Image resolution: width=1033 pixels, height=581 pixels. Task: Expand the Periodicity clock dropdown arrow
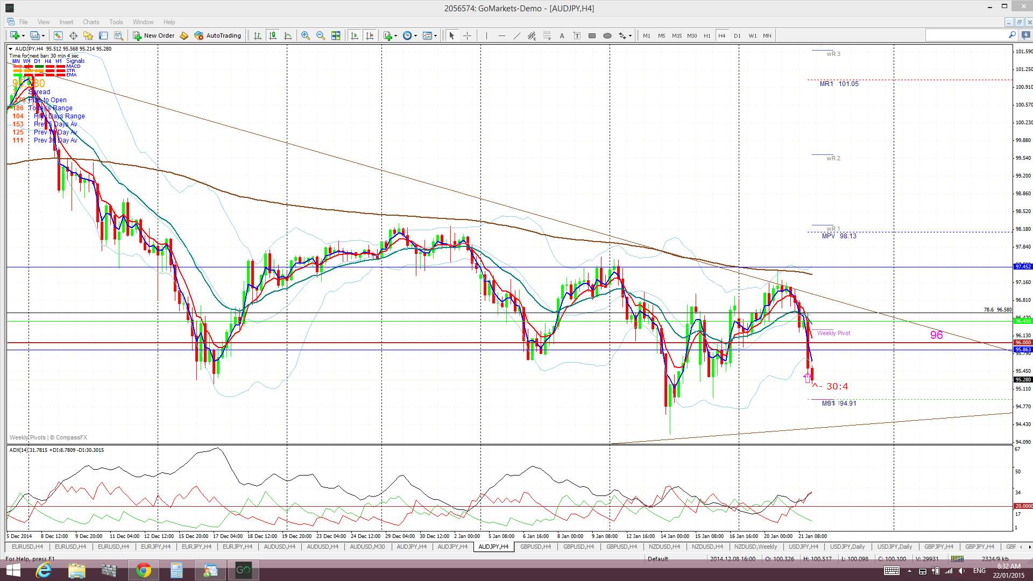tap(415, 36)
